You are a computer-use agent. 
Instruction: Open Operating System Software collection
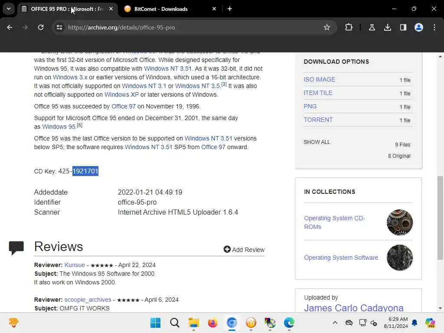coord(341,258)
